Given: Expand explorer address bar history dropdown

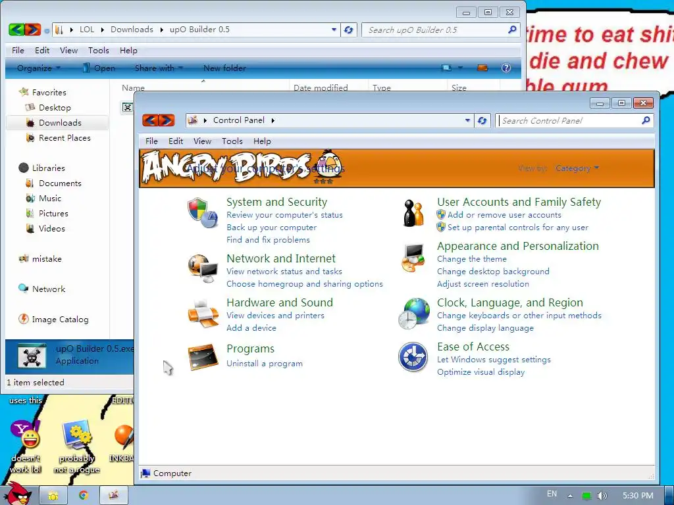Looking at the screenshot, I should (x=334, y=30).
